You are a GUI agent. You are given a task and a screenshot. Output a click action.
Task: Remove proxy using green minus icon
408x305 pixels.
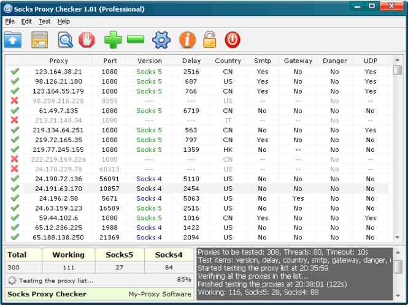136,39
